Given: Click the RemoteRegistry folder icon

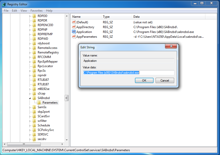Looking at the screenshot, I should [x=34, y=52].
